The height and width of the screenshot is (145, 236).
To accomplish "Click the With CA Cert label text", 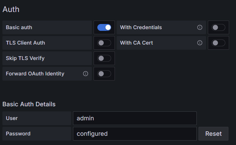I will (136, 43).
